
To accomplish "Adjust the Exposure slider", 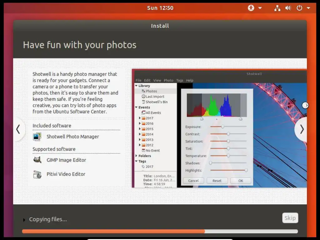I will [x=228, y=127].
